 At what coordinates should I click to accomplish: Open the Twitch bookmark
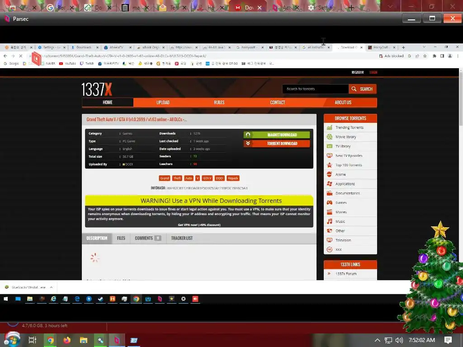pos(87,63)
